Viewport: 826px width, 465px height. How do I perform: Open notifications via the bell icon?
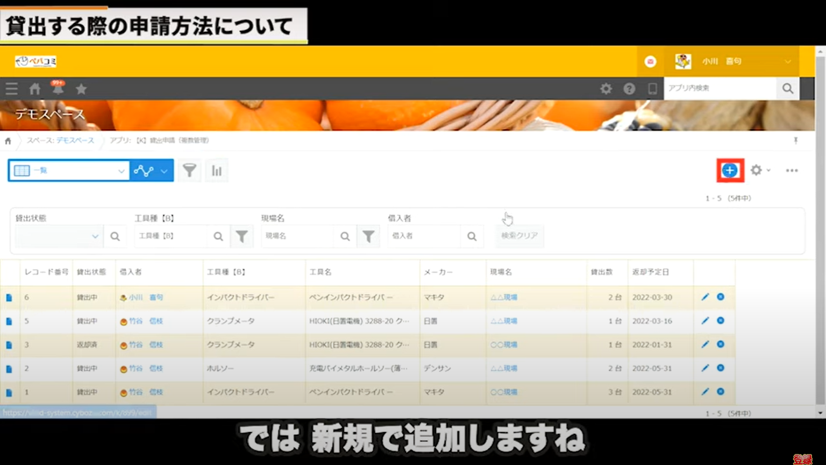point(58,89)
